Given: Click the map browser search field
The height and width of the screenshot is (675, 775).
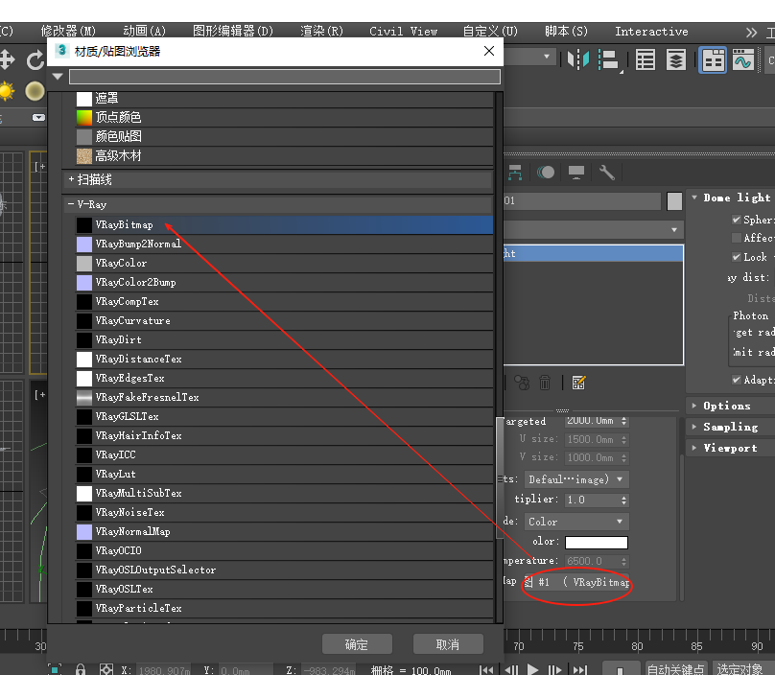Looking at the screenshot, I should [x=285, y=77].
